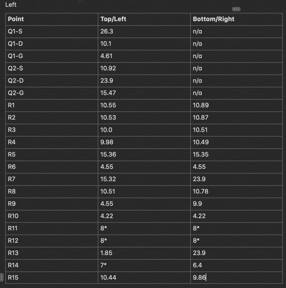Select the Point column header cell
The height and width of the screenshot is (288, 286).
(52, 19)
